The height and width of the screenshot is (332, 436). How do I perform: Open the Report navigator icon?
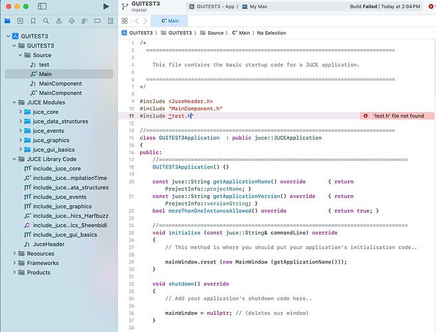click(x=110, y=21)
